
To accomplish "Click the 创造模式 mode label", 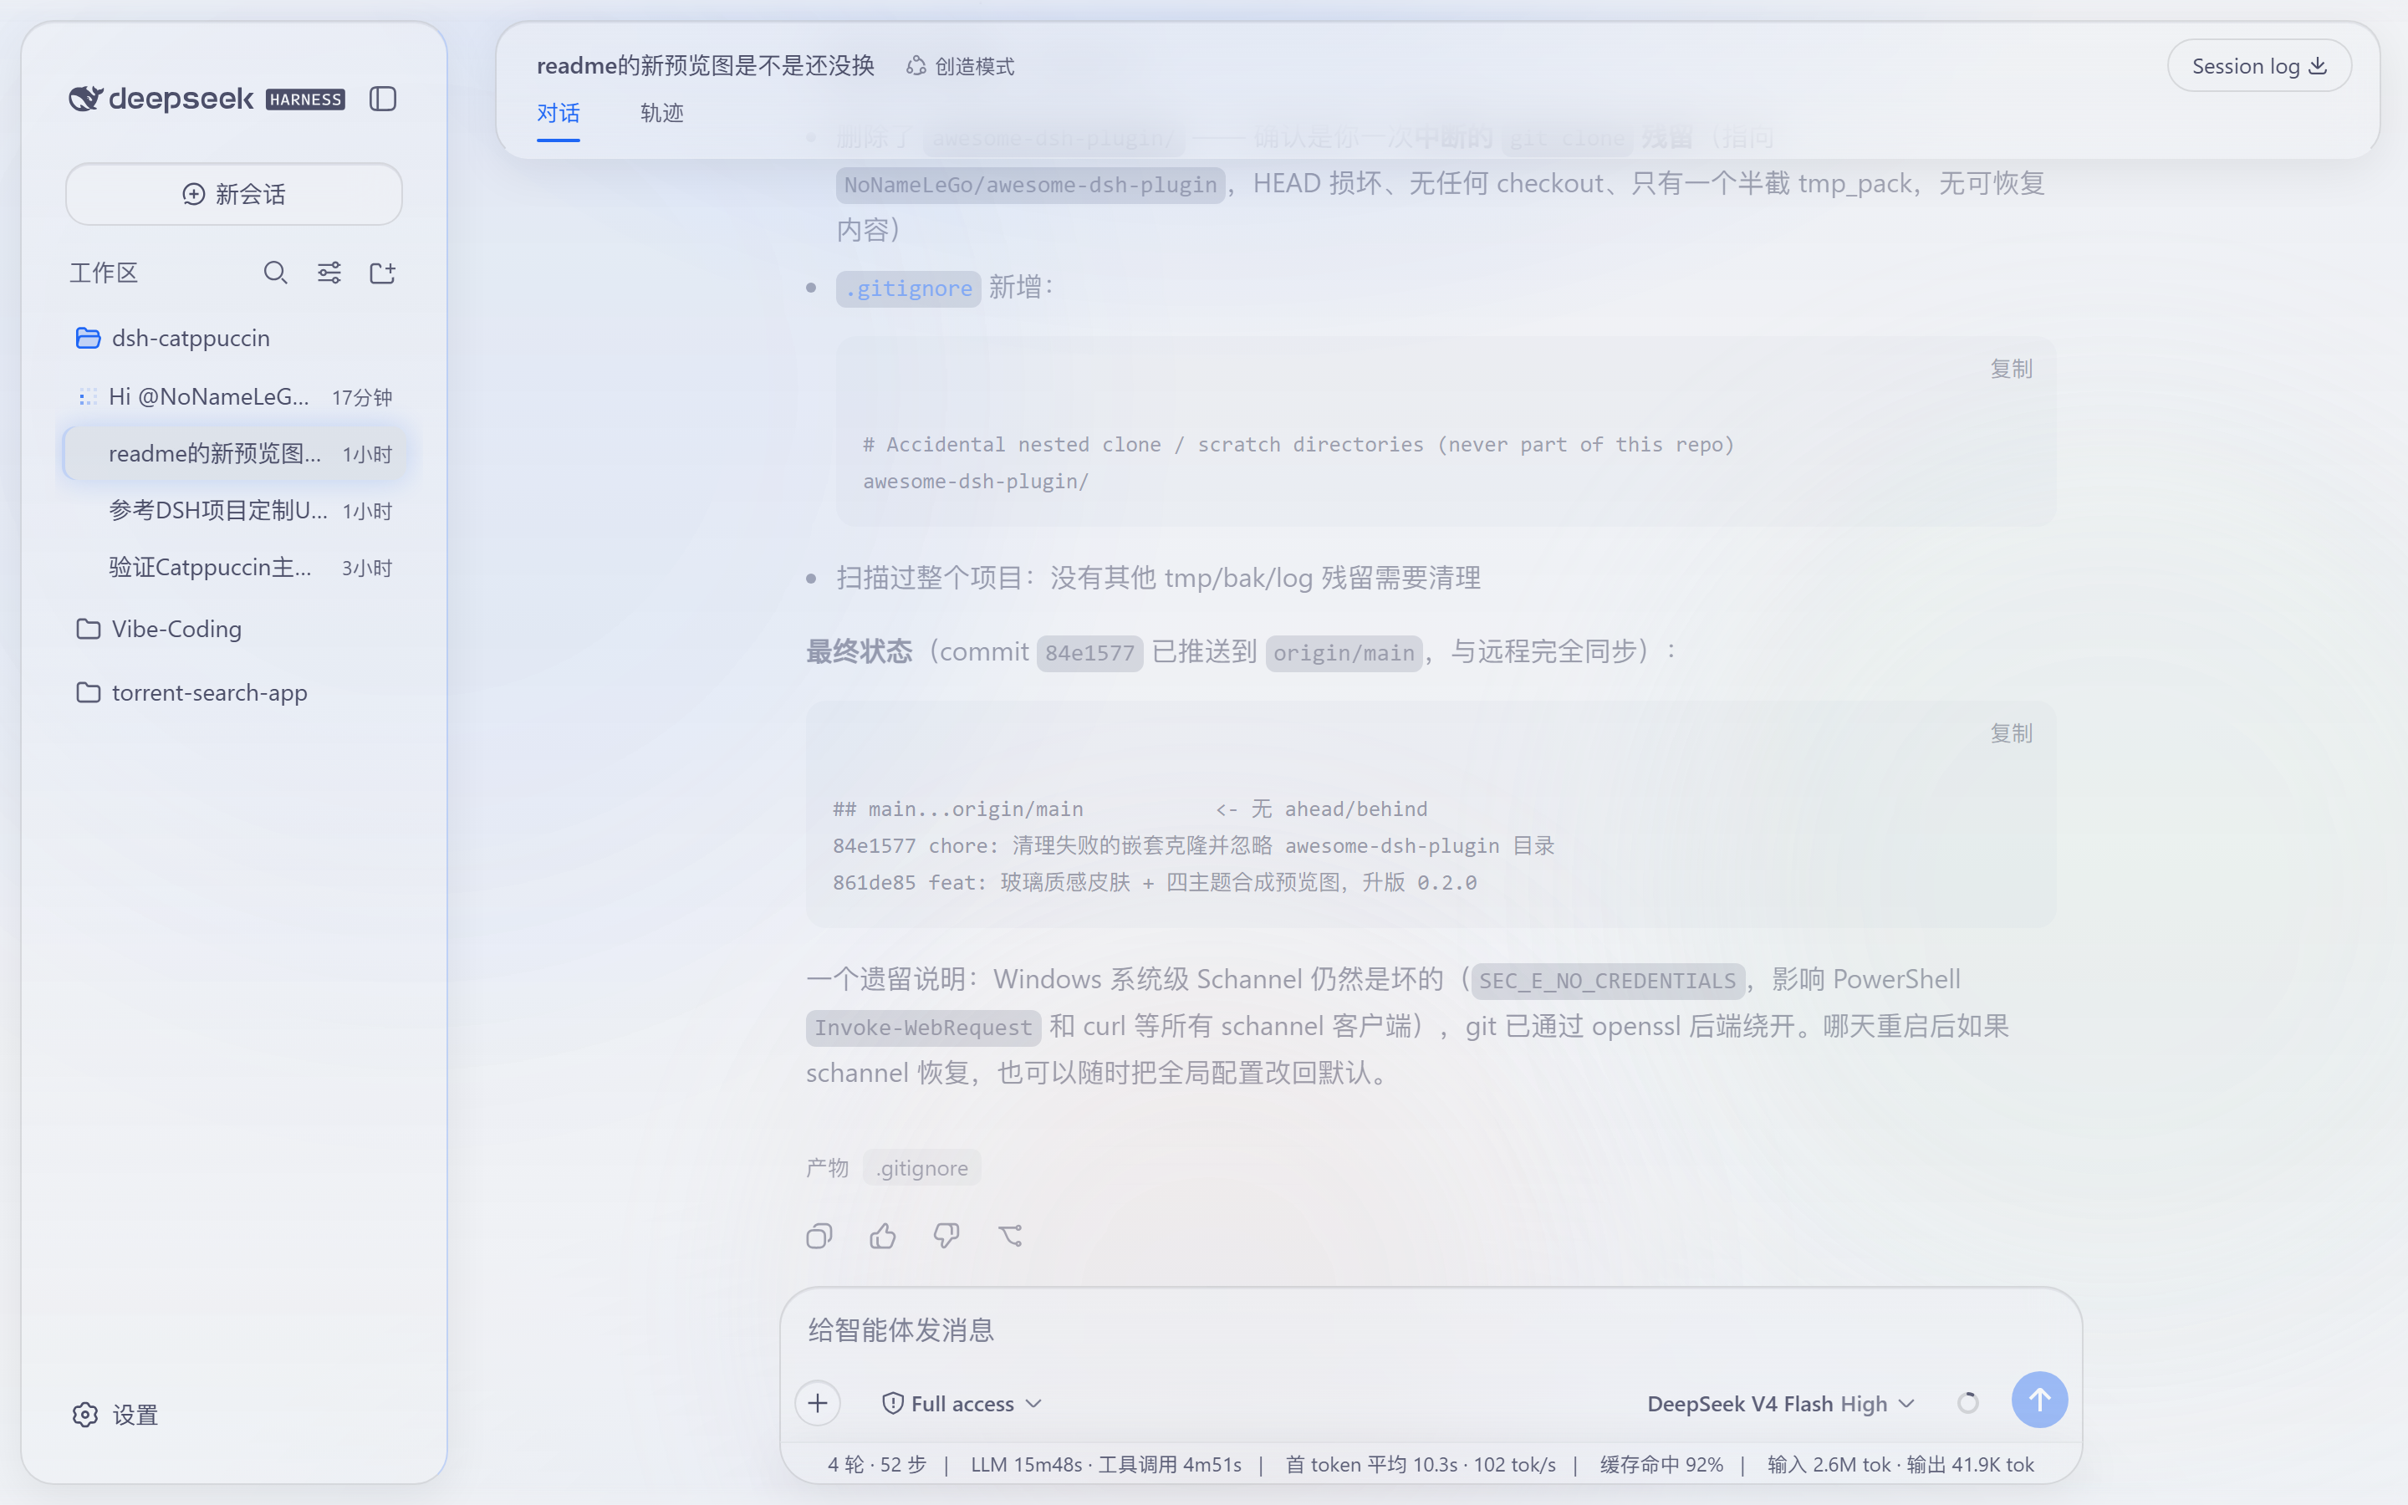I will (x=960, y=67).
